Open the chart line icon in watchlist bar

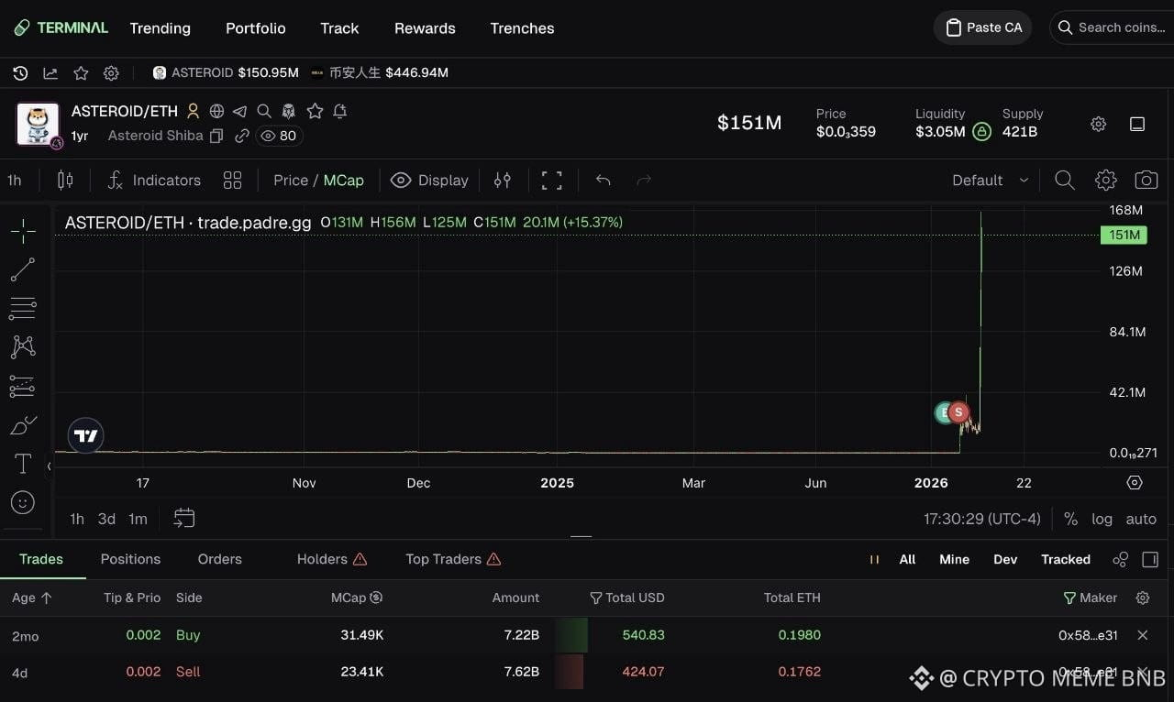50,72
